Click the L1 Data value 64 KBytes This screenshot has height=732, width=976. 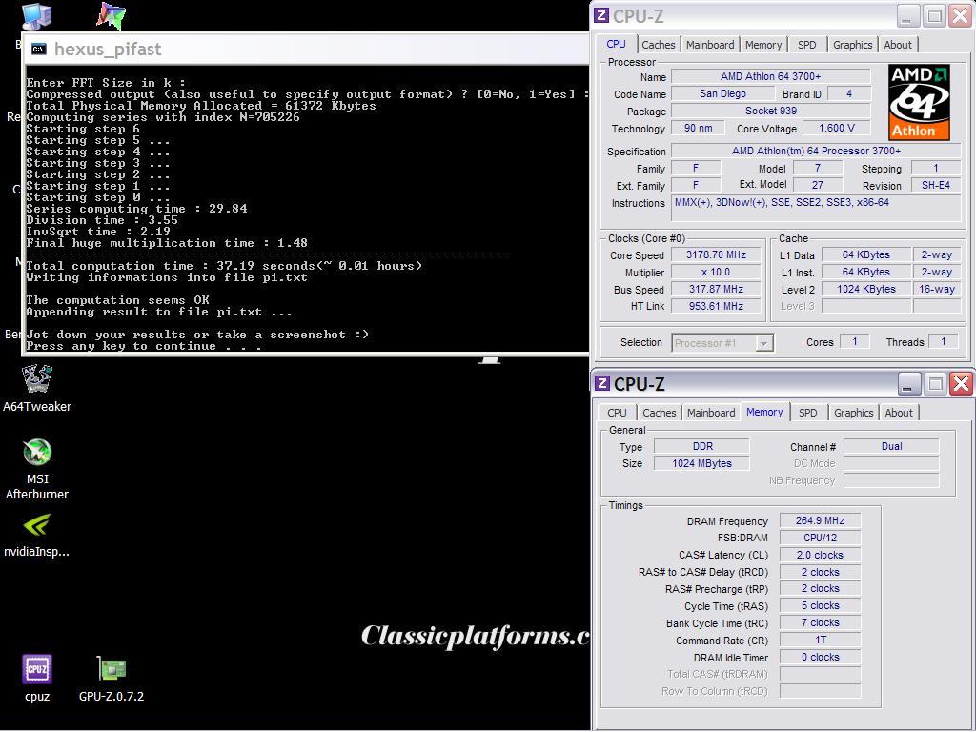click(865, 254)
